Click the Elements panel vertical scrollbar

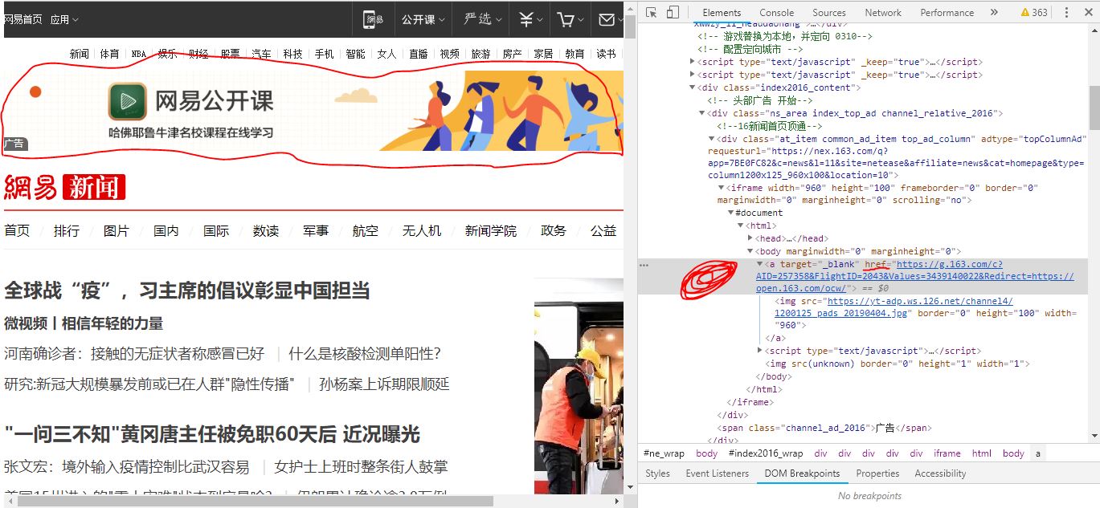click(1094, 108)
